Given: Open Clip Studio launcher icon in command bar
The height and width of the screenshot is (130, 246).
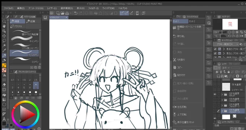Looking at the screenshot, I should coord(51,13).
